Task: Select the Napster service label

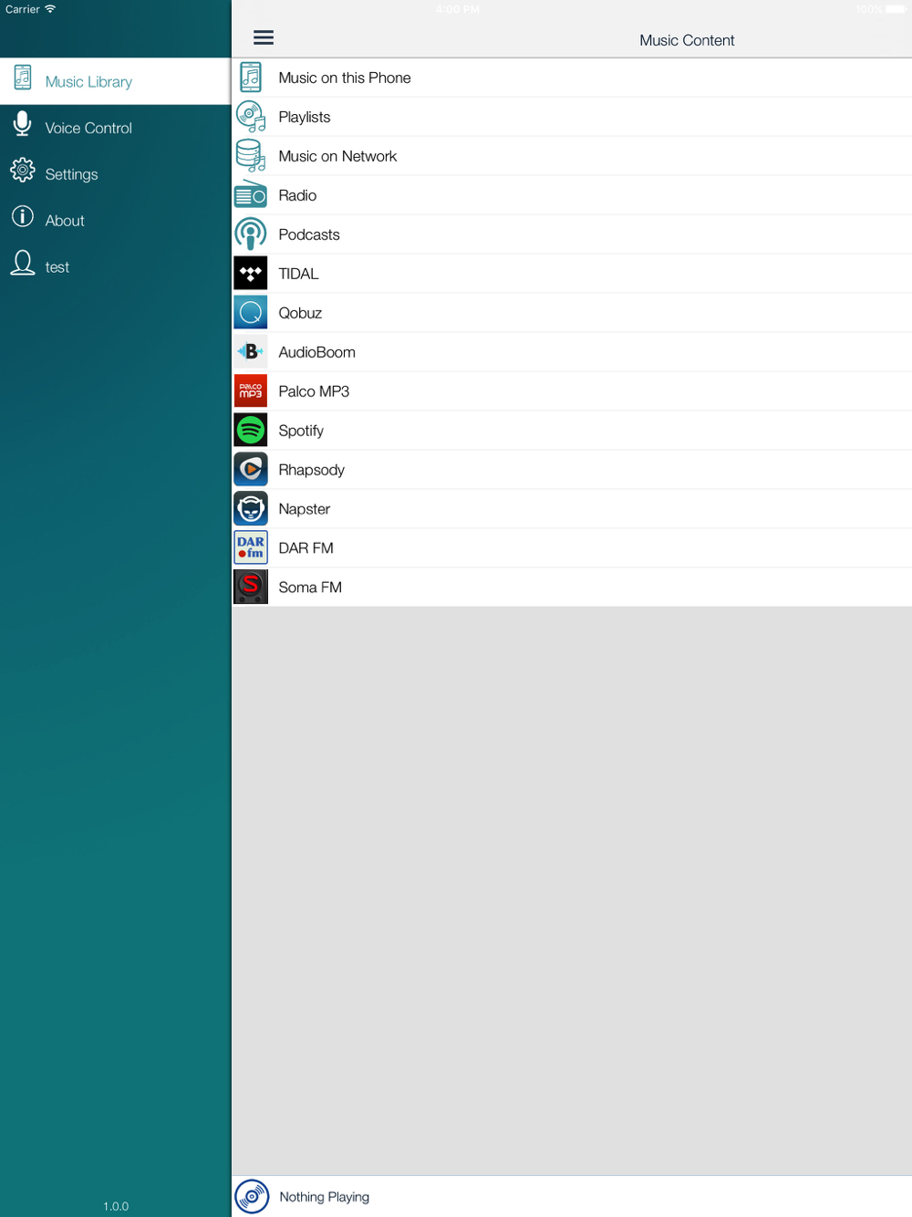Action: pos(304,509)
